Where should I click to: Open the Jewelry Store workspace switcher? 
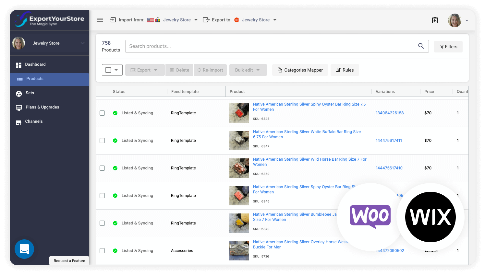click(49, 43)
